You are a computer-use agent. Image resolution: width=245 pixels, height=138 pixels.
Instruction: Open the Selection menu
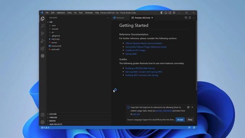(61, 13)
